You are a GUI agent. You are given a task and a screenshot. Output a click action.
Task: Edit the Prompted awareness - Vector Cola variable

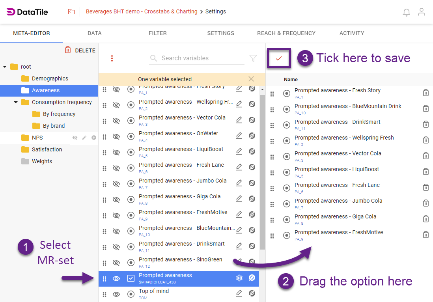(239, 120)
